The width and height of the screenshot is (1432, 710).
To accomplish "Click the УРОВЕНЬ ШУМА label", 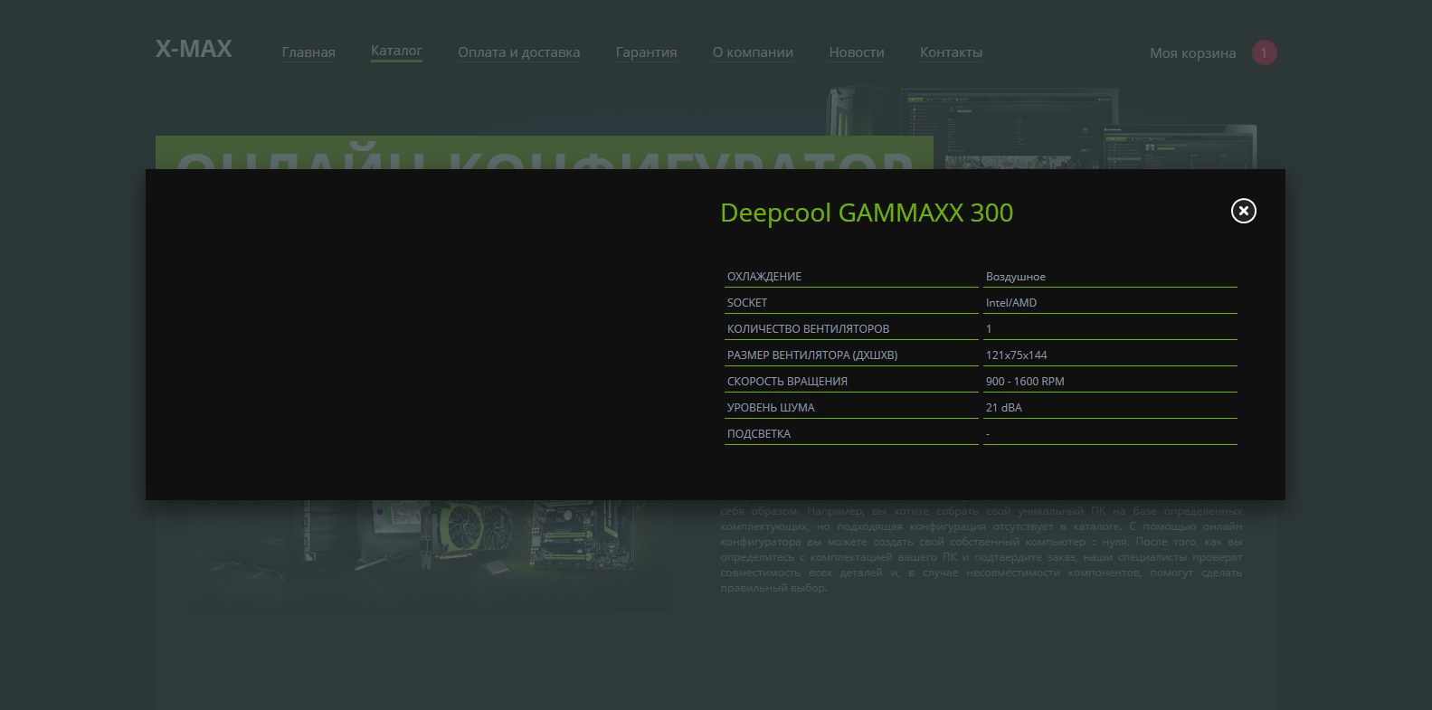I will tap(771, 408).
